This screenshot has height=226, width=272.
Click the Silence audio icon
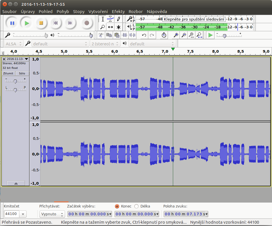tap(132, 35)
